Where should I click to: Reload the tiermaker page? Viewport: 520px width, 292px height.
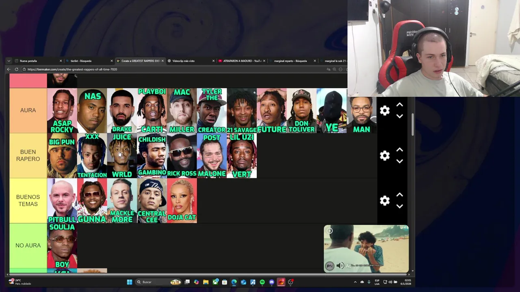pos(16,69)
